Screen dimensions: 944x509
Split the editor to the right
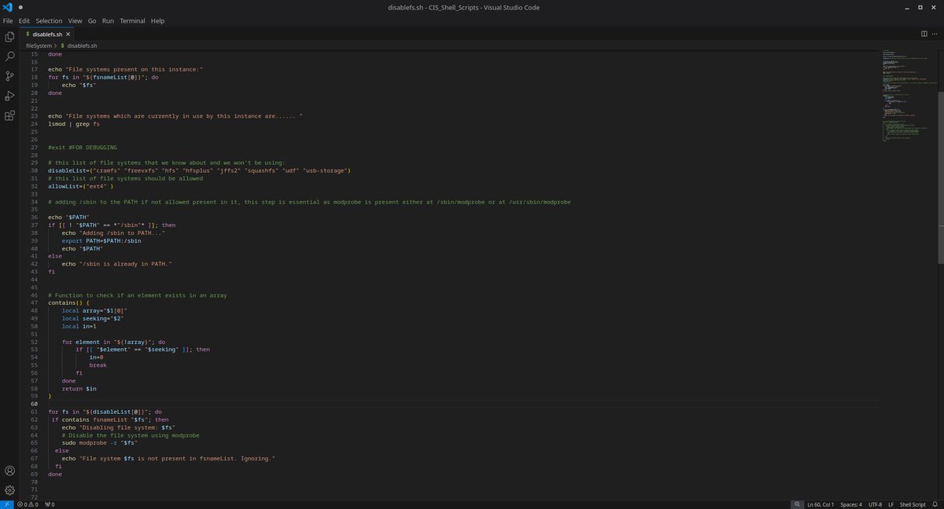click(x=924, y=34)
